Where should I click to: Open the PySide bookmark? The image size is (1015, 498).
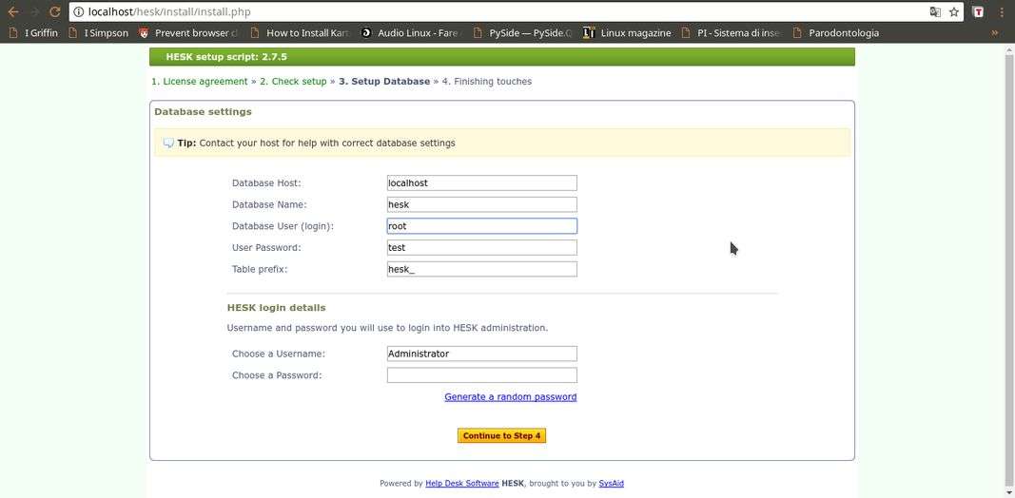tap(522, 32)
